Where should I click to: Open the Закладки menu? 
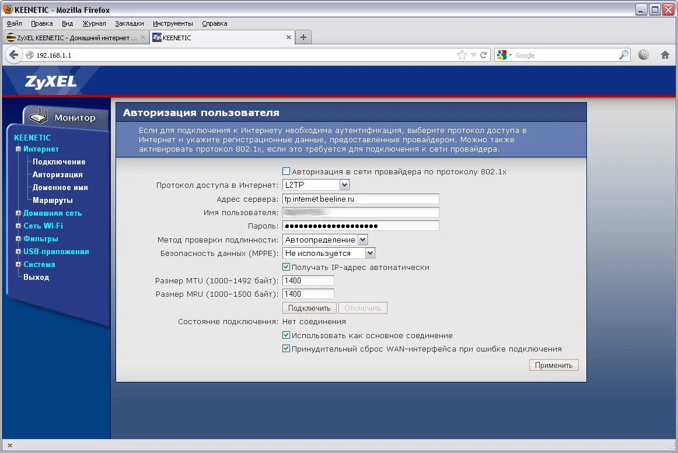(x=130, y=23)
